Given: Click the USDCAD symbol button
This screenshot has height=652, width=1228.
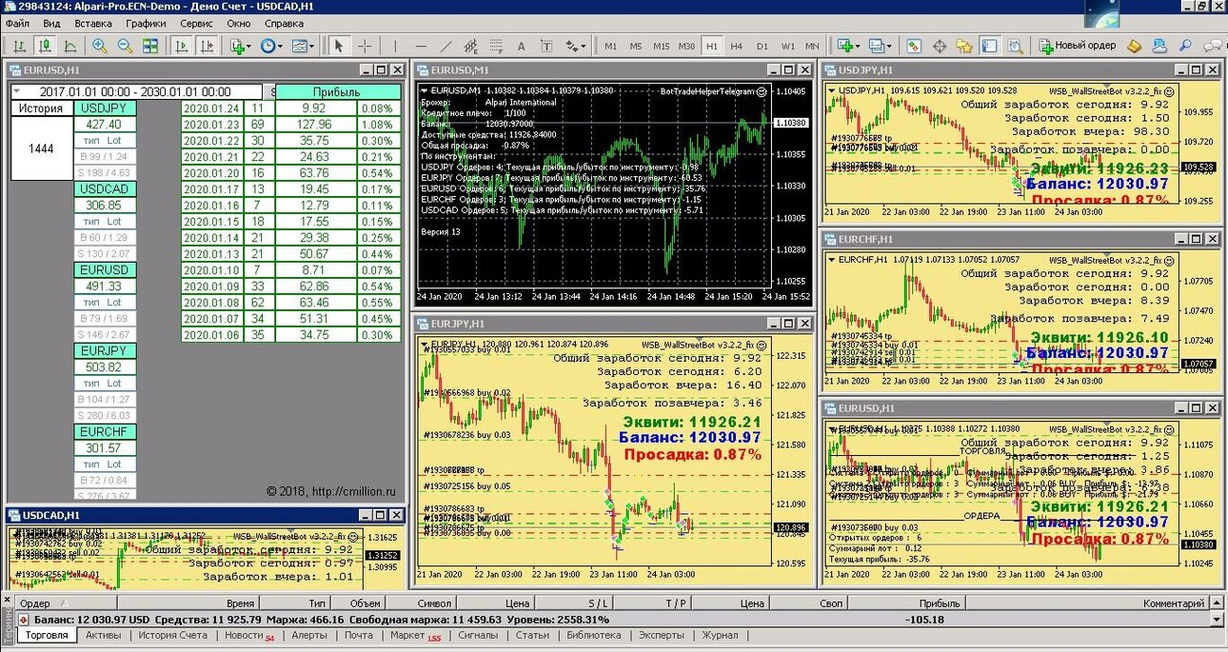Looking at the screenshot, I should (x=104, y=189).
